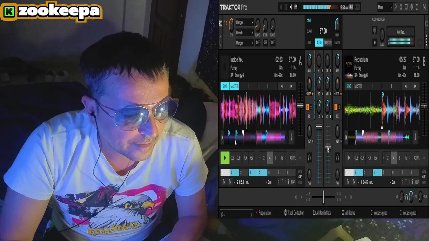Click the speaker icon in the Traktor header
429x241 pixels.
(291, 7)
